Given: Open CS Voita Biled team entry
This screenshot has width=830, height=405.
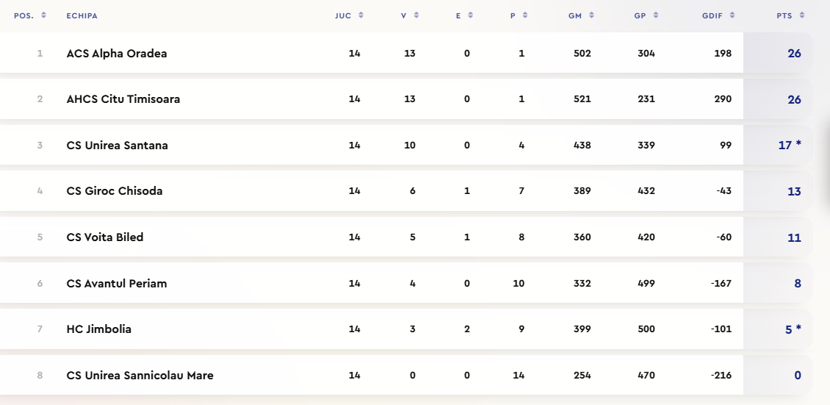Looking at the screenshot, I should [x=105, y=237].
